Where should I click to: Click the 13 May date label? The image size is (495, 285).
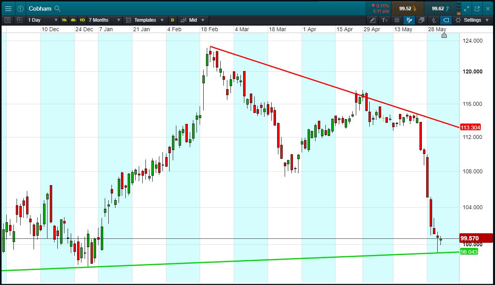pos(403,29)
